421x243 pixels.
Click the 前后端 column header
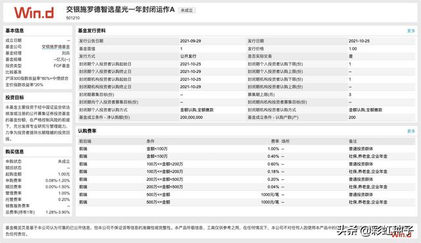(85, 141)
